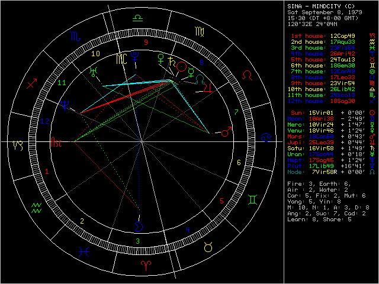Click the 'Fire: 3, Earth: 6,' line

[x=319, y=184]
